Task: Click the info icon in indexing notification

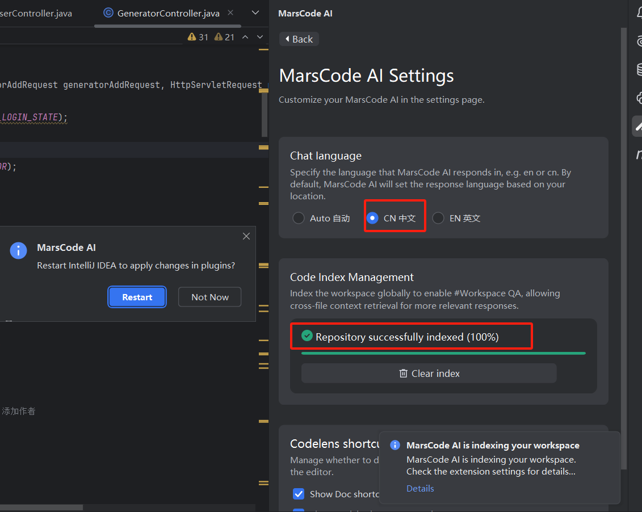Action: pyautogui.click(x=395, y=445)
